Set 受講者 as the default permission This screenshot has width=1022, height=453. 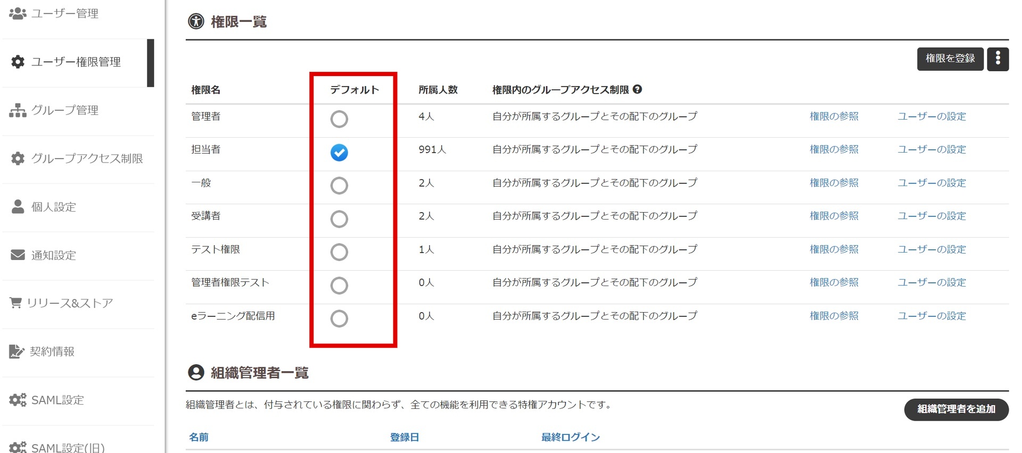coord(339,219)
